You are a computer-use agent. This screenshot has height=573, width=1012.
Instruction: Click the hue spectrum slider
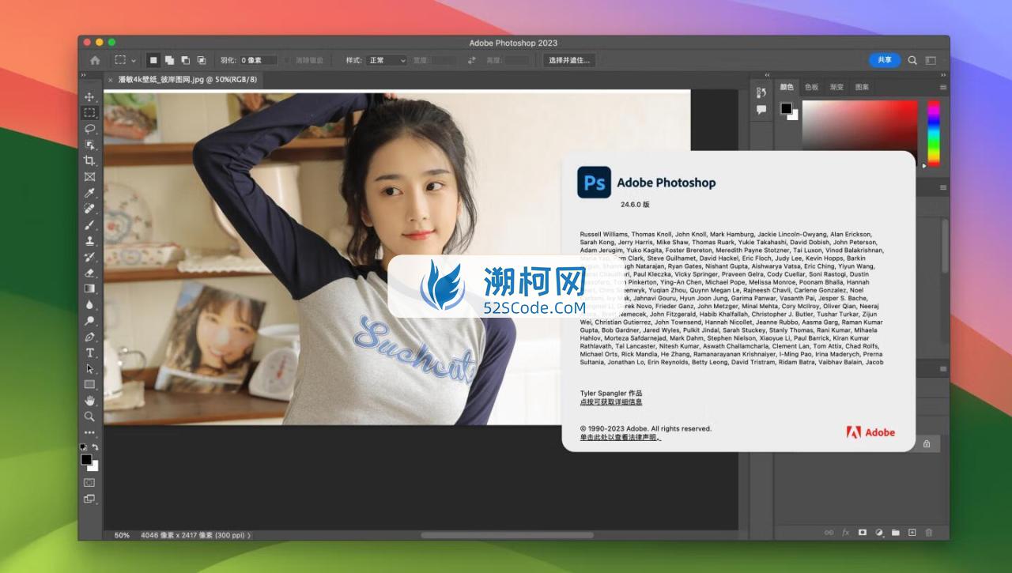(x=934, y=132)
